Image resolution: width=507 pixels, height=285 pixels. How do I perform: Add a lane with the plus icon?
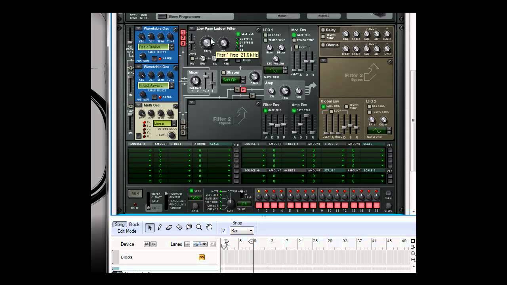point(187,244)
